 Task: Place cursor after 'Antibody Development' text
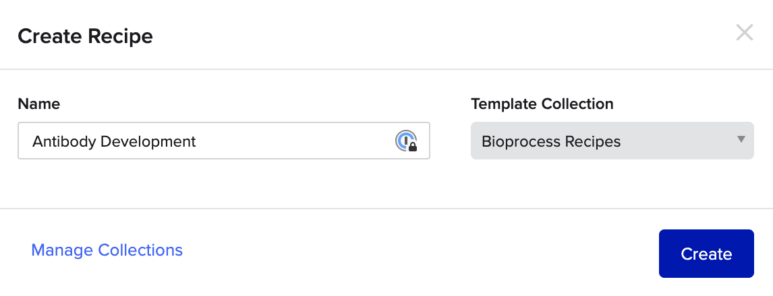click(x=197, y=141)
